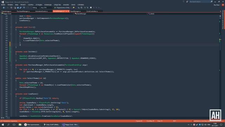The height and width of the screenshot is (127, 225).
Task: Open the File Explorer taskbar icon
Action: [20, 125]
